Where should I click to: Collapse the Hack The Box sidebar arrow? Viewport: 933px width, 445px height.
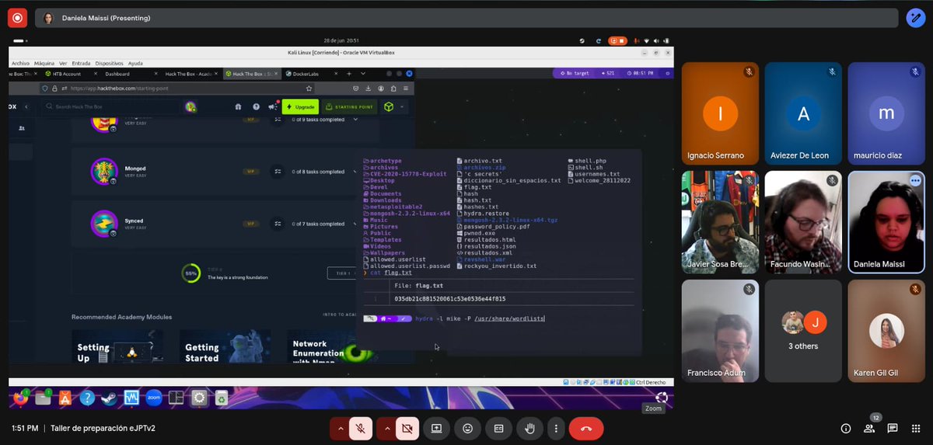[26, 106]
